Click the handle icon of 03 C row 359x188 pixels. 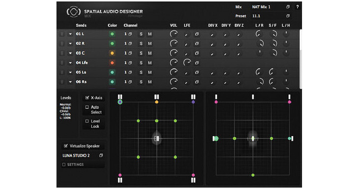(x=62, y=53)
